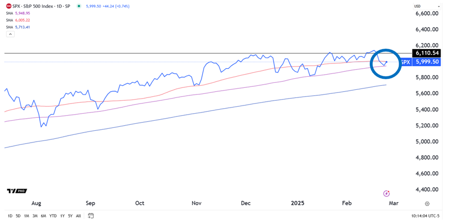449x220 pixels.
Task: Choose the YTD range
Action: 53,215
